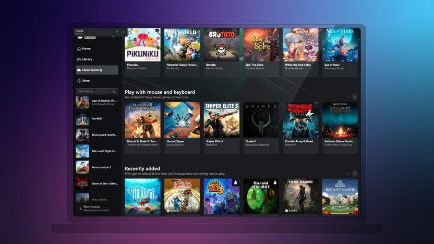Open the Harold Halibut game tile
This screenshot has height=244, width=434.
[x=261, y=197]
